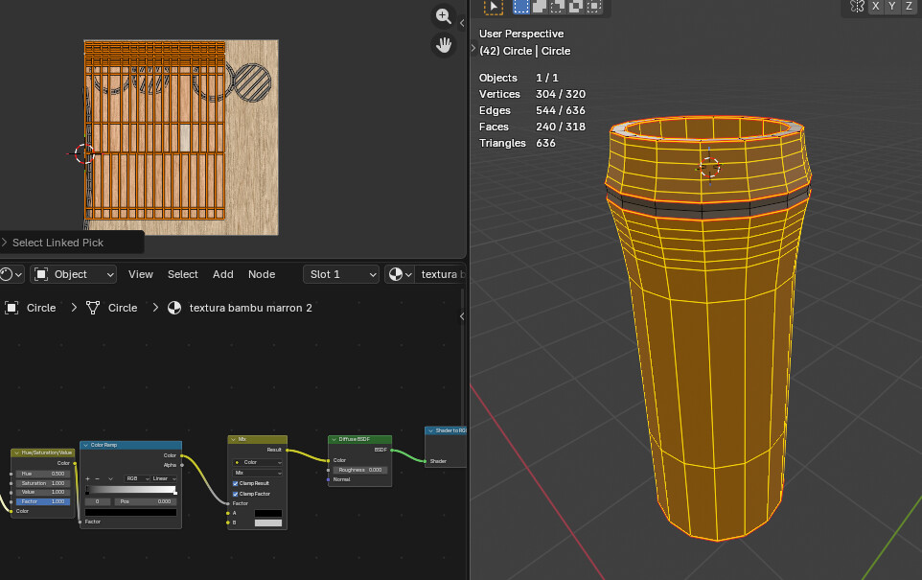922x580 pixels.
Task: Open the Select menu in node editor
Action: point(183,274)
